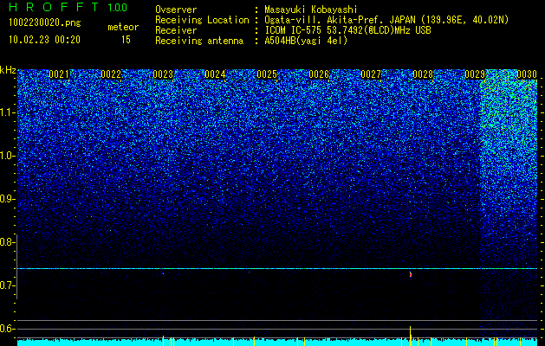Click time marker 0028
Screen dimensions: 545x346
(x=423, y=74)
